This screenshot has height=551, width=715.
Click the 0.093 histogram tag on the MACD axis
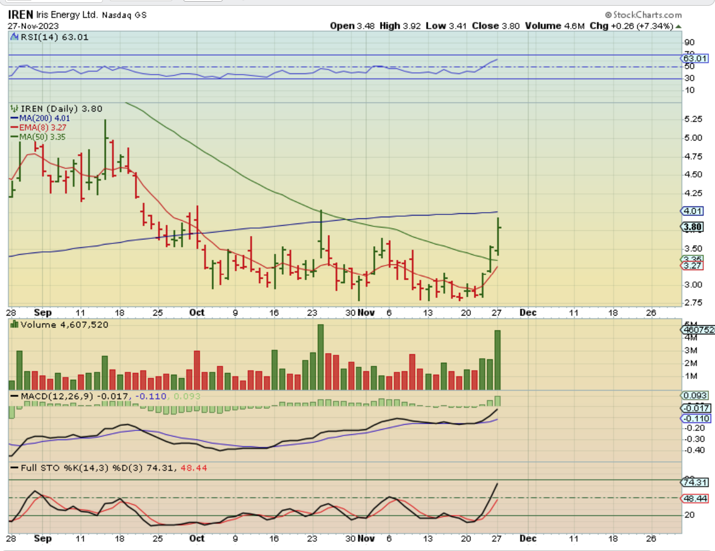point(695,395)
